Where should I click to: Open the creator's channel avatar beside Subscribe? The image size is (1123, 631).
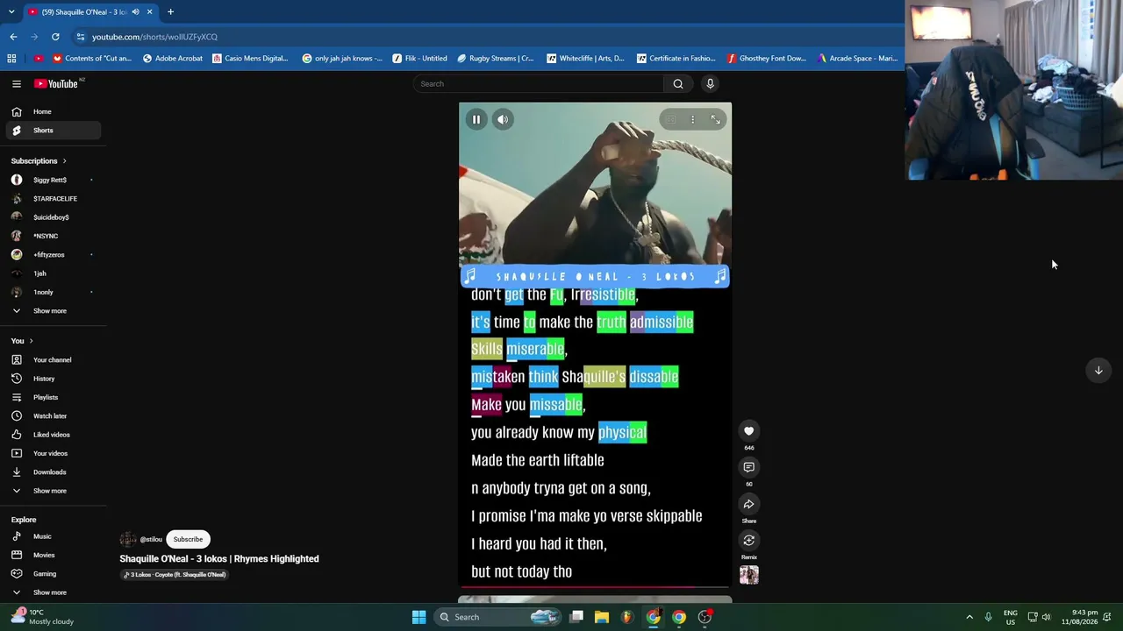pyautogui.click(x=128, y=539)
